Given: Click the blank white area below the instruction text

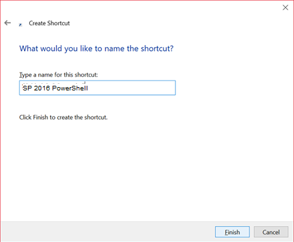Looking at the screenshot, I should point(147,171).
